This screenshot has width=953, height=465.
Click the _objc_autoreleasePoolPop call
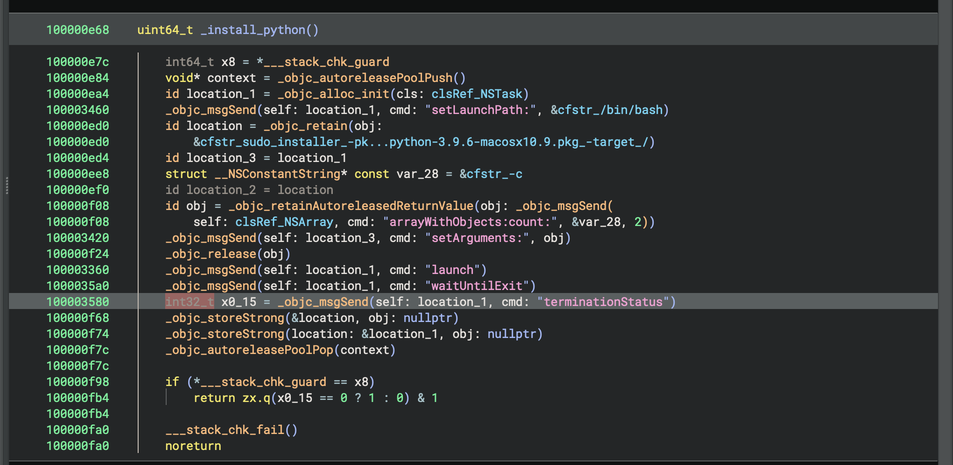(249, 350)
